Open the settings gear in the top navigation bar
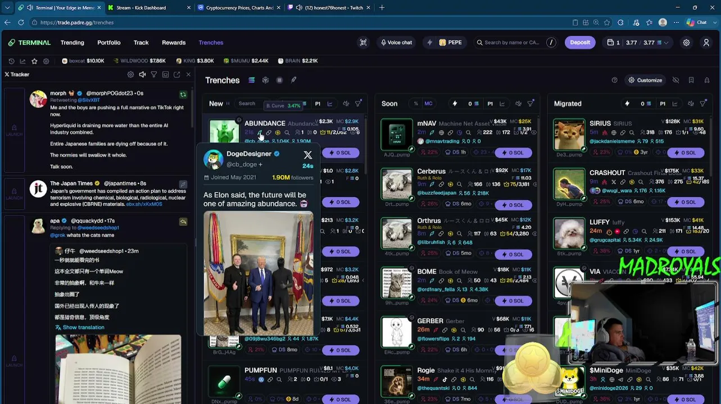The image size is (721, 404). (x=686, y=43)
